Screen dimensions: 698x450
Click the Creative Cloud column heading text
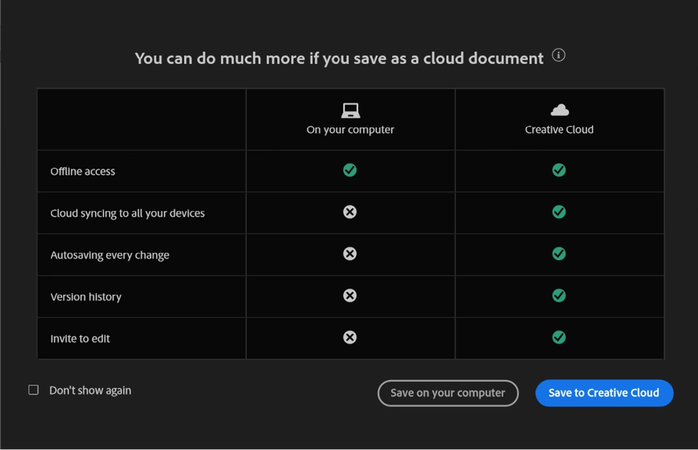[x=559, y=130]
